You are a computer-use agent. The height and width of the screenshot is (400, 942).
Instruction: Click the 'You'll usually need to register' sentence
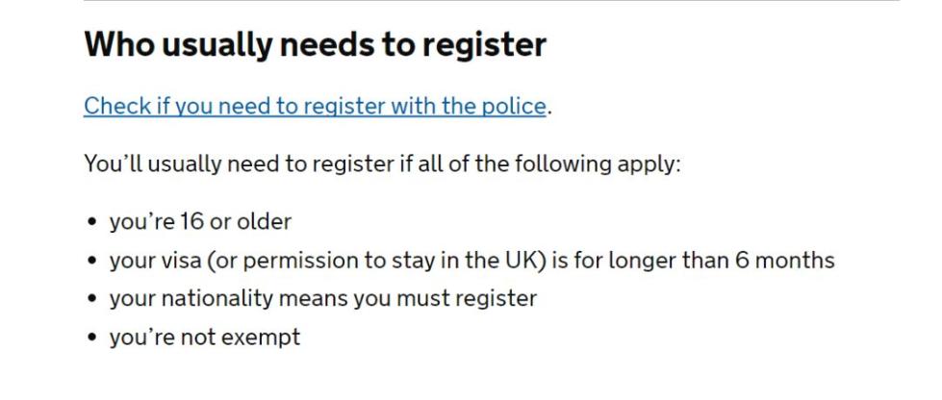click(x=382, y=164)
